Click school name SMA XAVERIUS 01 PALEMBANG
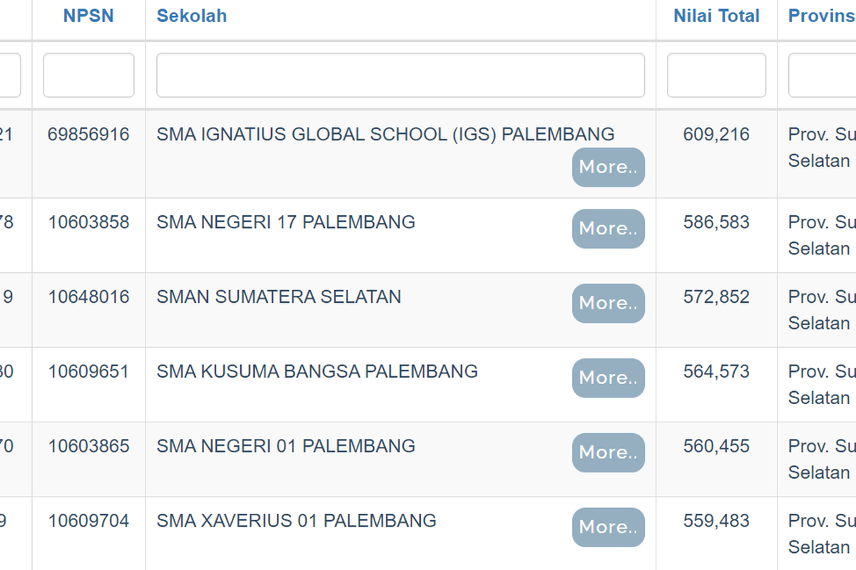856x570 pixels. [297, 521]
